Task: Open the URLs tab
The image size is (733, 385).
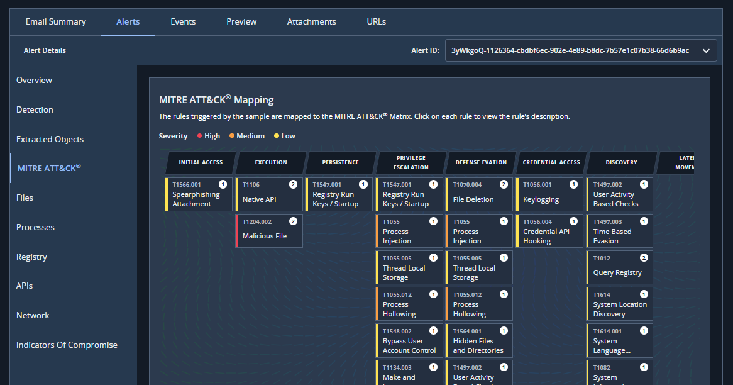Action: (x=377, y=21)
